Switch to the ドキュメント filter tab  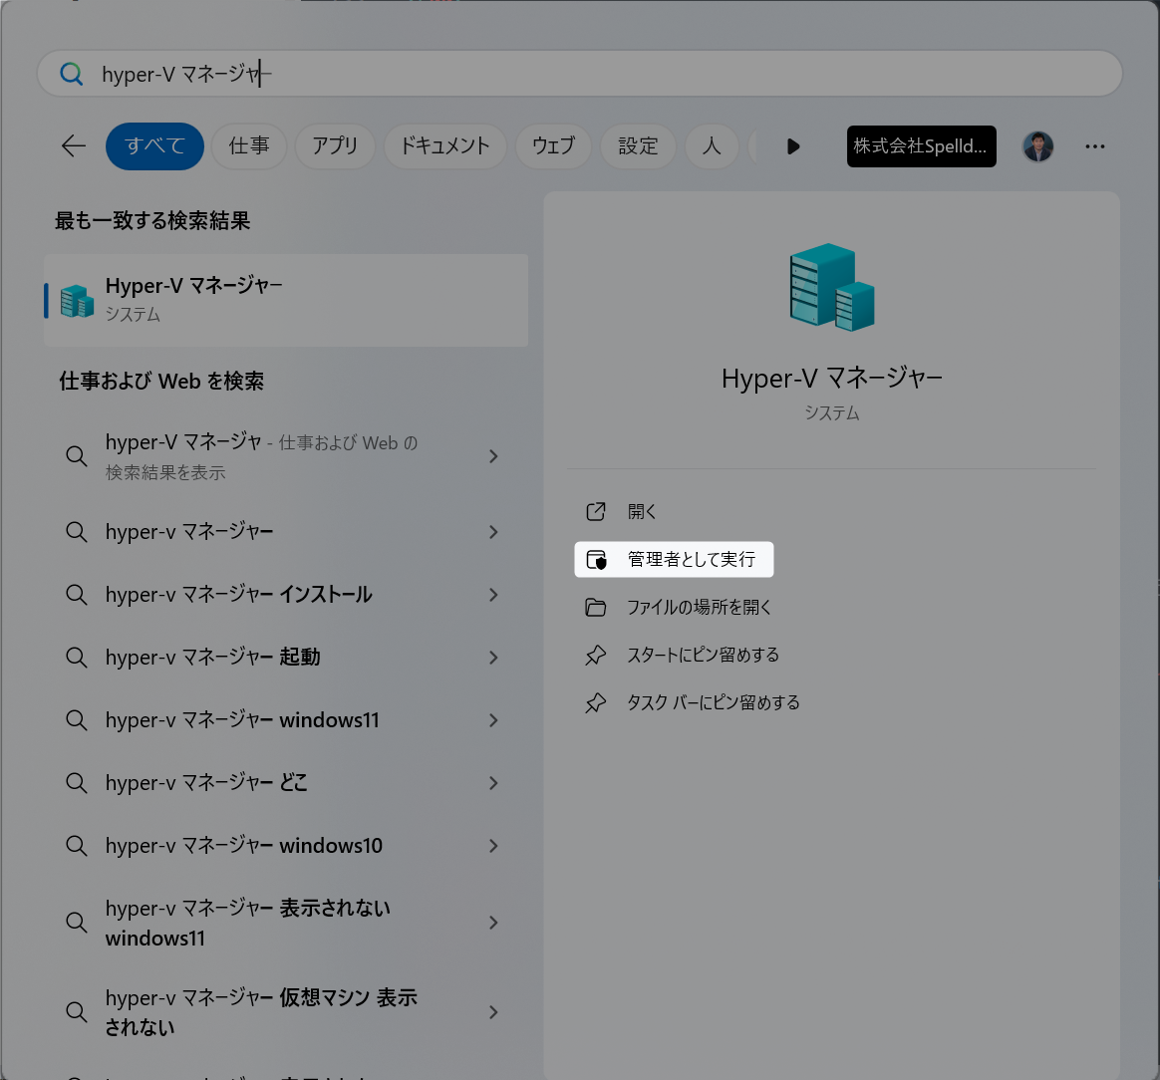click(445, 145)
